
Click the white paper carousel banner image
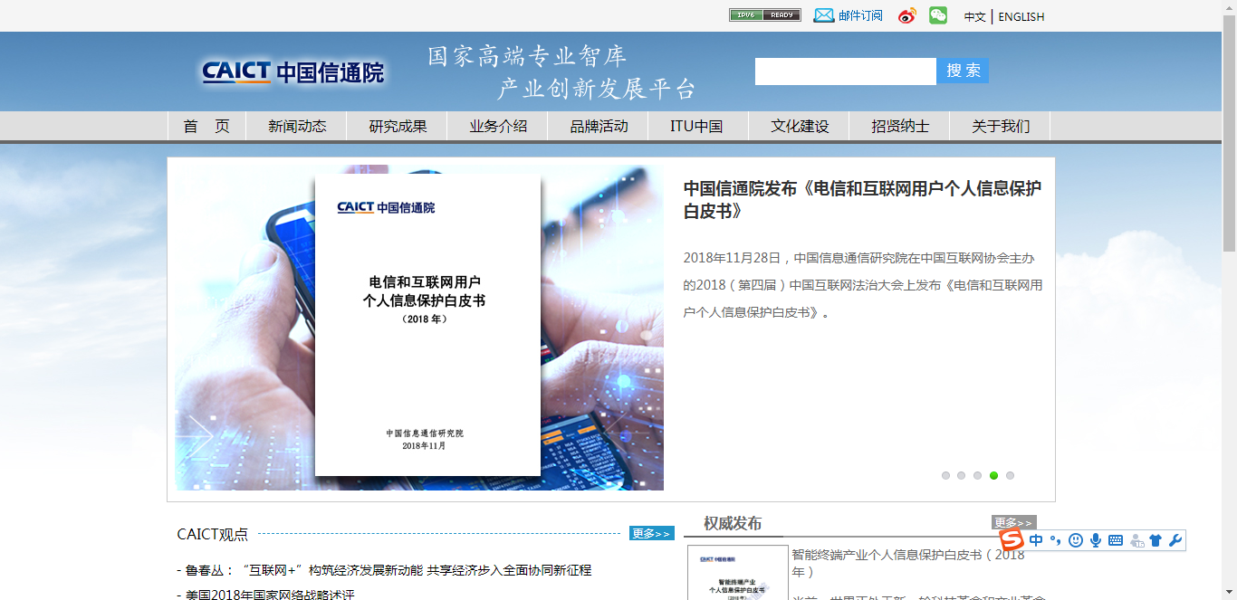click(419, 328)
